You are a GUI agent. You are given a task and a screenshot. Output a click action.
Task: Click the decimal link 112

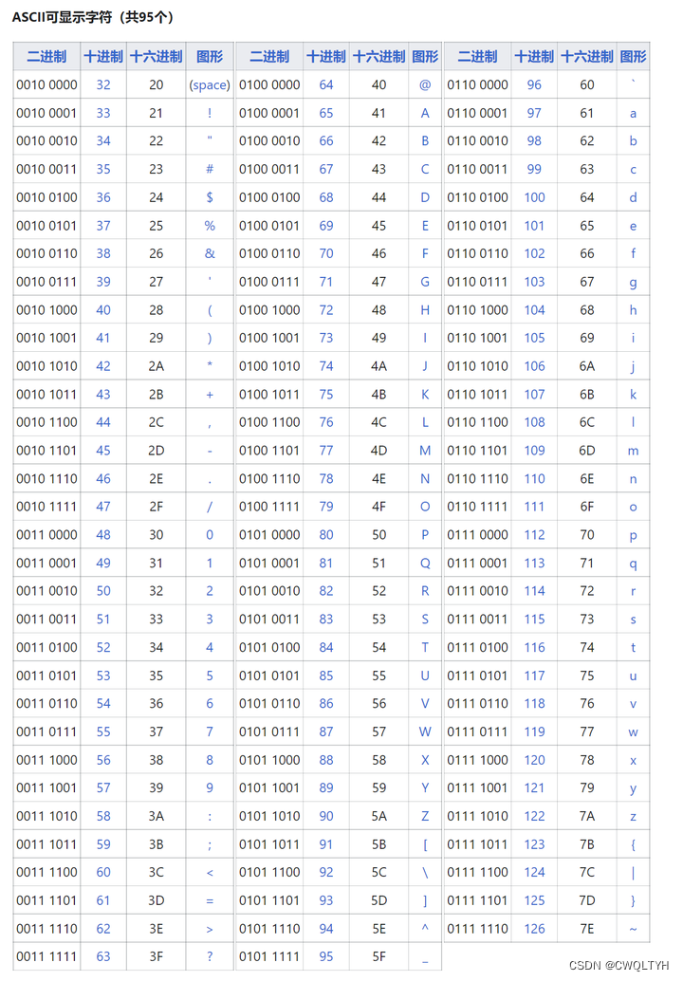534,535
